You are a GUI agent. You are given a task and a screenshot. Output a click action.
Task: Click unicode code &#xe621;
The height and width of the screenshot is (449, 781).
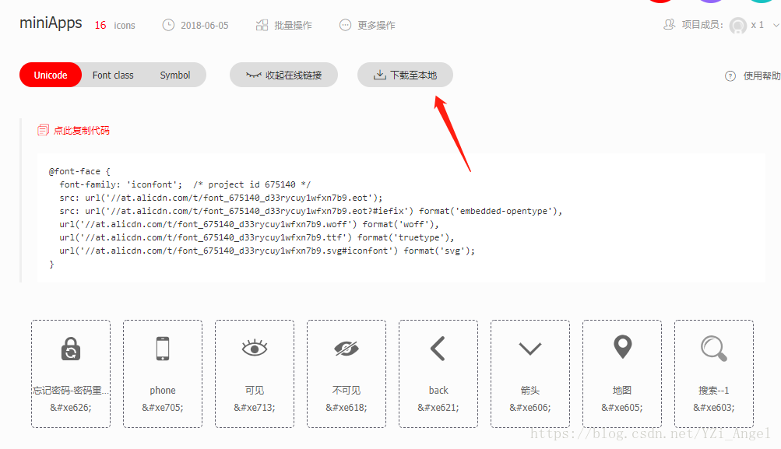tap(438, 408)
